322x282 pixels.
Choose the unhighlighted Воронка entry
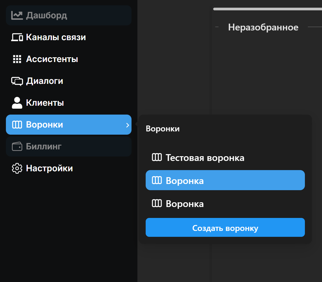pyautogui.click(x=185, y=204)
